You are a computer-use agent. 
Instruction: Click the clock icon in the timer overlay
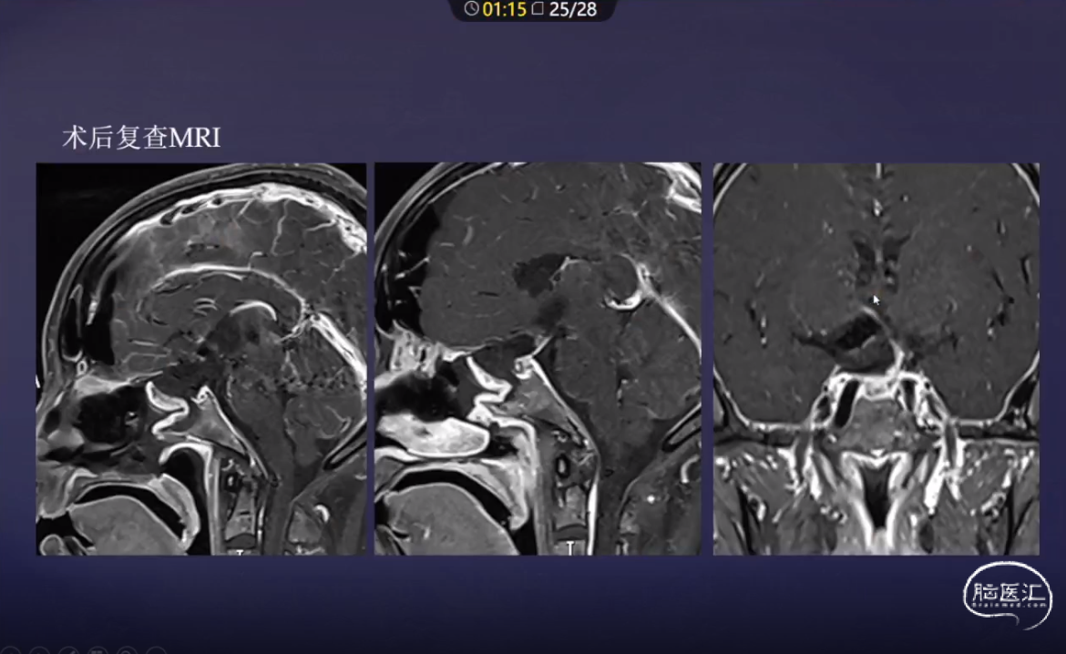click(x=471, y=9)
